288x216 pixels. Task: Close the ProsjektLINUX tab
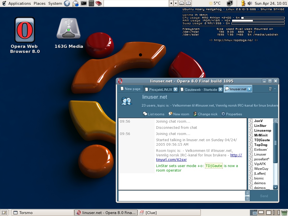coord(175,89)
